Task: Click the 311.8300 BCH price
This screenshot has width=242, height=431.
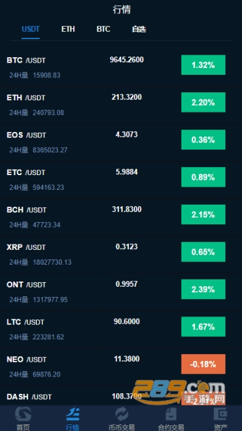Action: pos(127,209)
